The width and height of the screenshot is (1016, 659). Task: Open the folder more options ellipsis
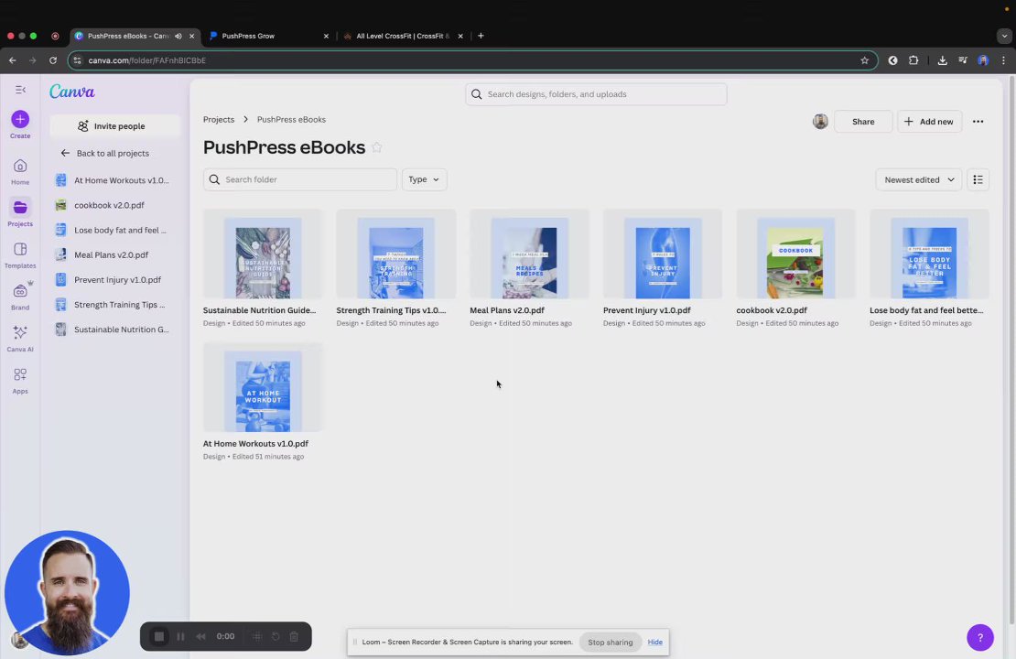point(978,122)
